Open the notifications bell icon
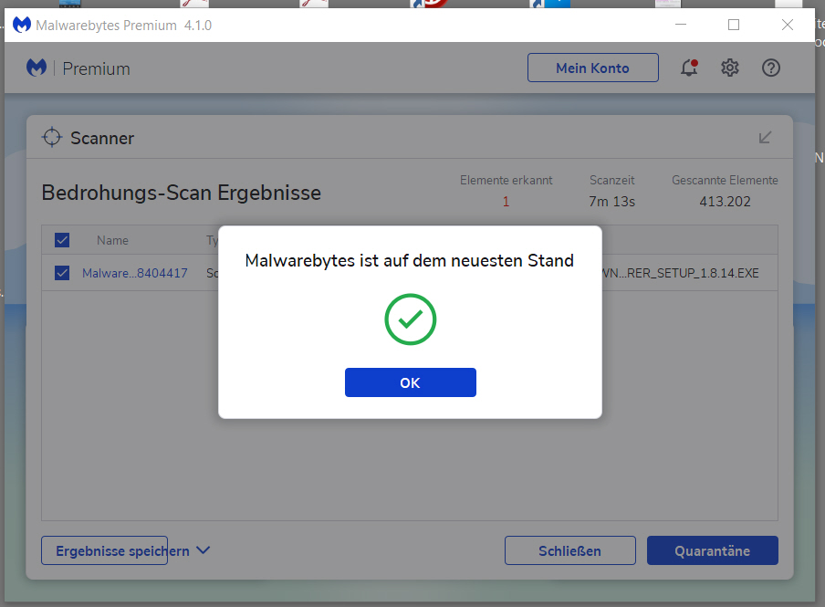This screenshot has height=607, width=825. click(689, 68)
